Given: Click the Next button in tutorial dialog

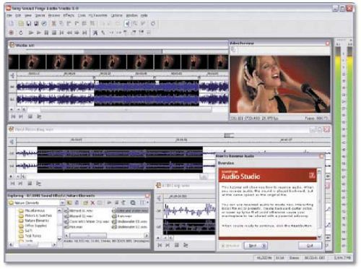Looking at the screenshot, I should click(256, 246).
